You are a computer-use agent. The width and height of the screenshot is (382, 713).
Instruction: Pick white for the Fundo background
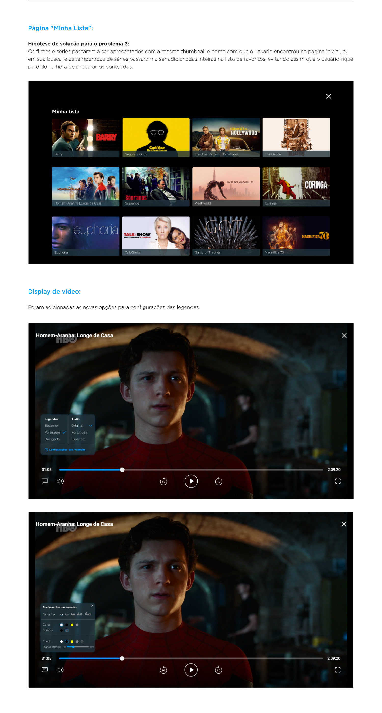pyautogui.click(x=62, y=642)
